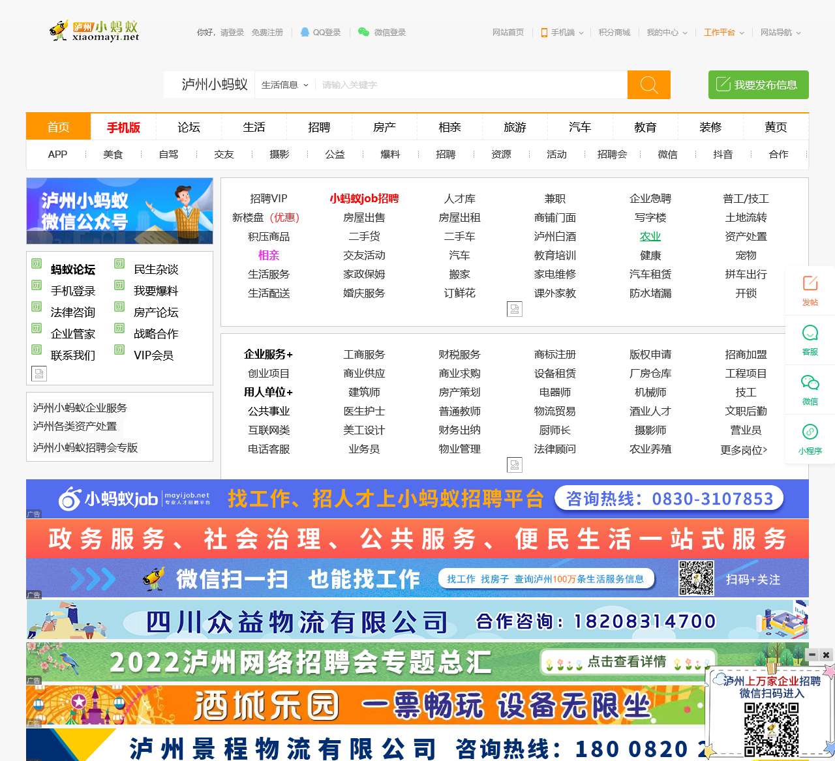The image size is (835, 761).
Task: Log in via the 微信登录 icon
Action: point(361,32)
